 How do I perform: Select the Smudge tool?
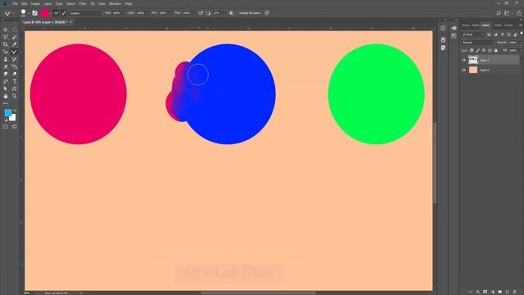pos(6,74)
